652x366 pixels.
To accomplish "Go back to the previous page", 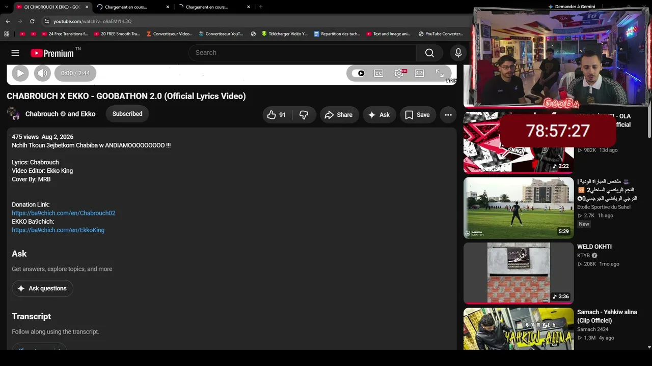I will pyautogui.click(x=8, y=21).
